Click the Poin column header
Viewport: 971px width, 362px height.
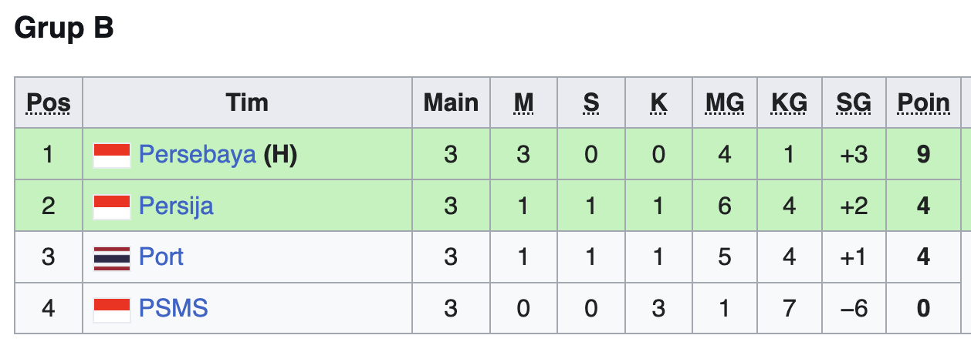(x=923, y=102)
